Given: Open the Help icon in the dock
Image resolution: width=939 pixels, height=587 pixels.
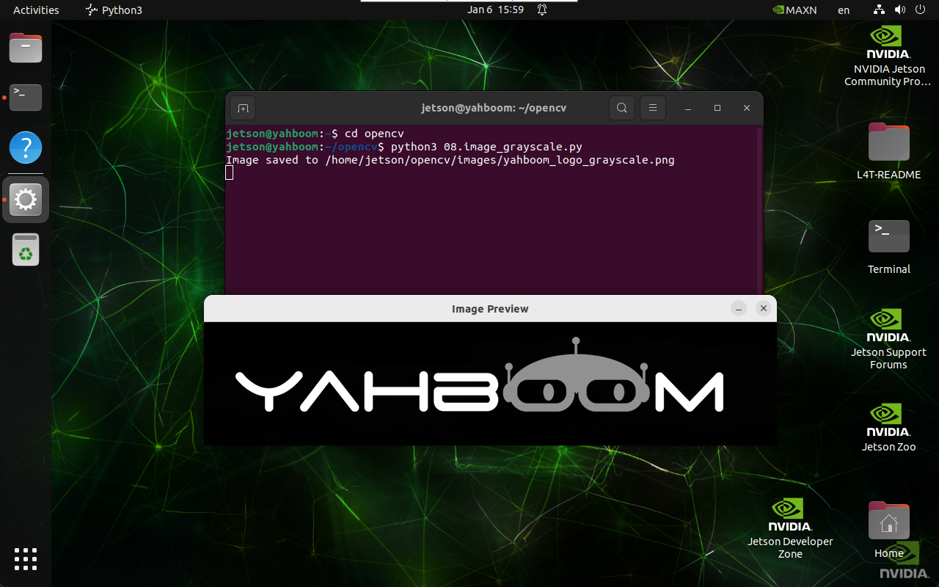Looking at the screenshot, I should coord(26,148).
